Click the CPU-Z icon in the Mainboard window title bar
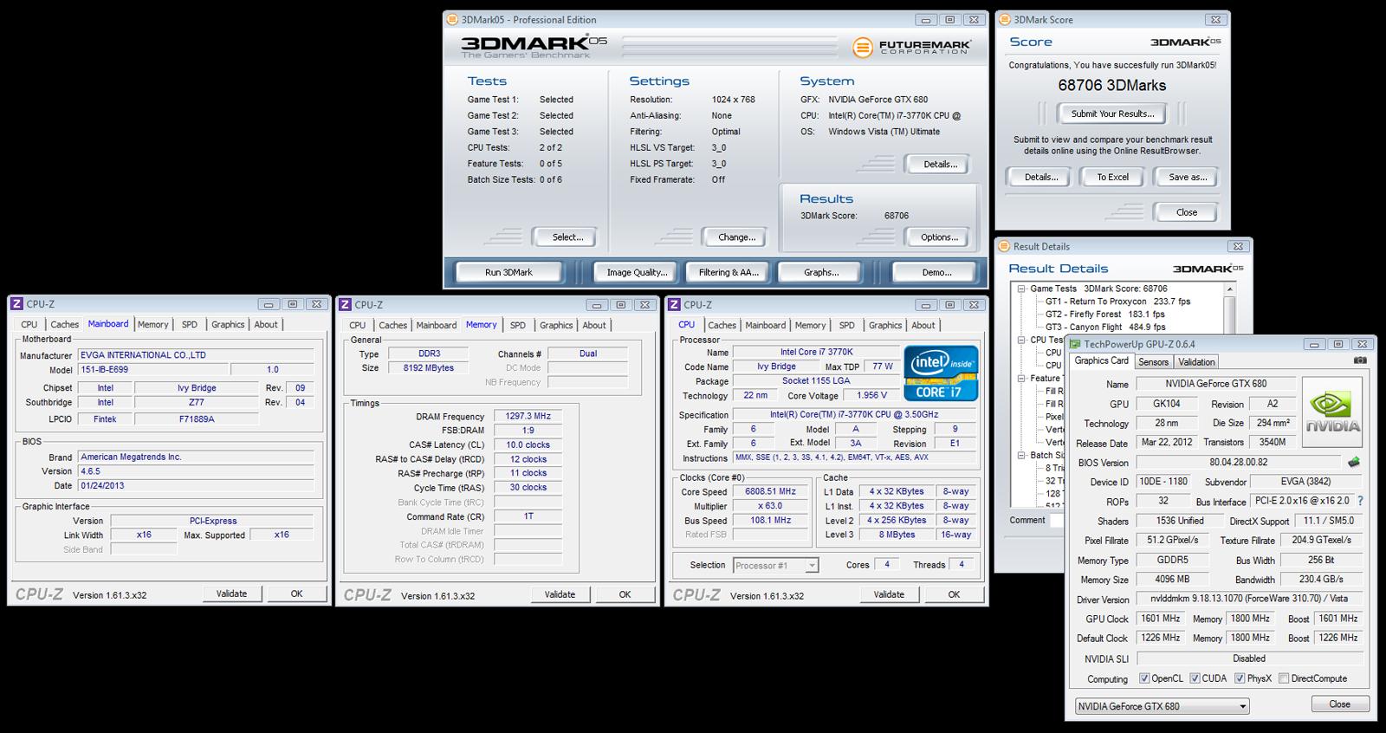 (16, 304)
